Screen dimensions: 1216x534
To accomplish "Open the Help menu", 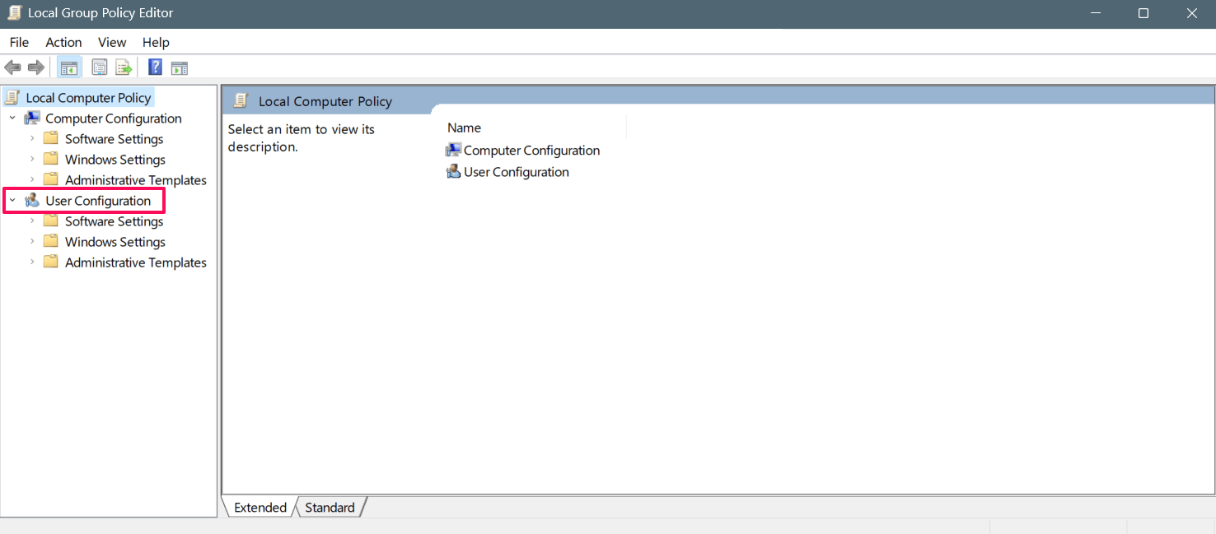I will pyautogui.click(x=156, y=42).
